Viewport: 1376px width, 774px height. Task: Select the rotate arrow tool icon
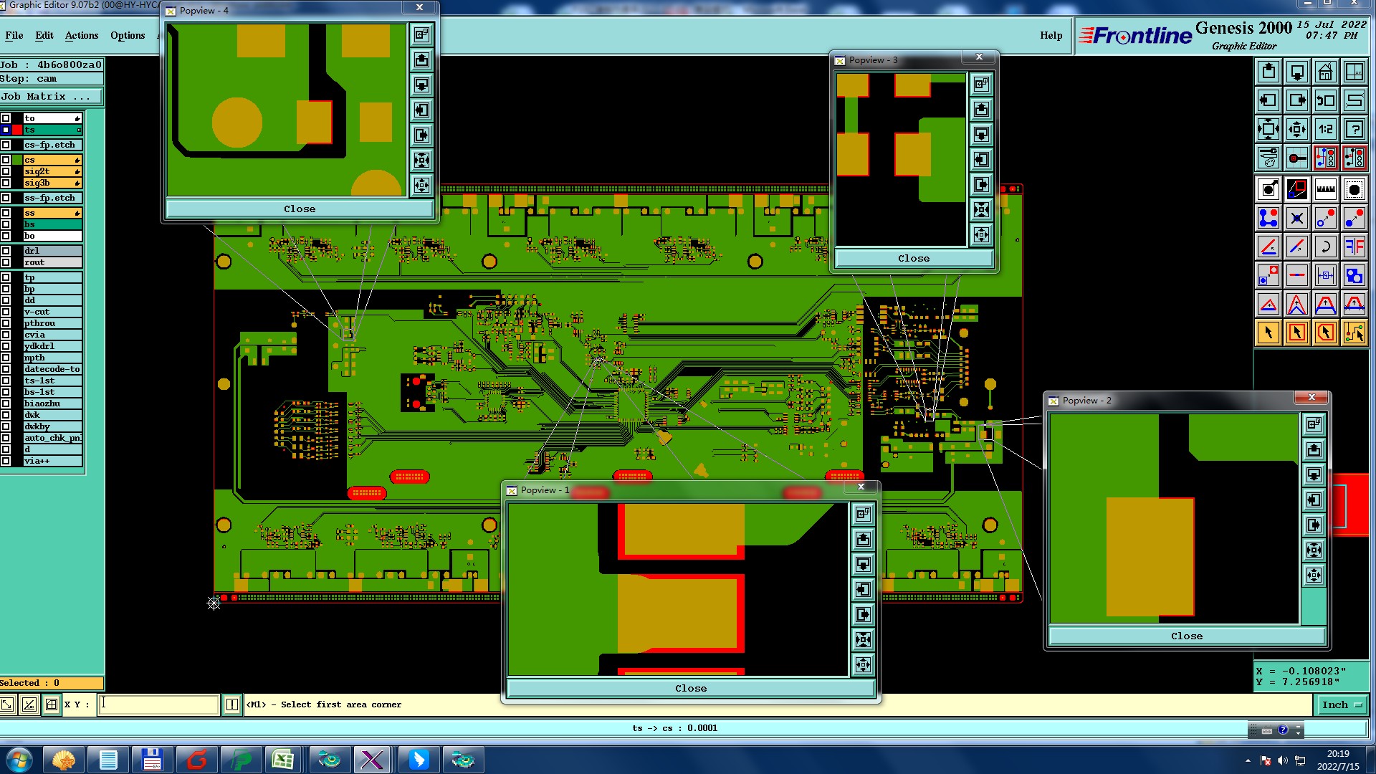click(x=1325, y=247)
